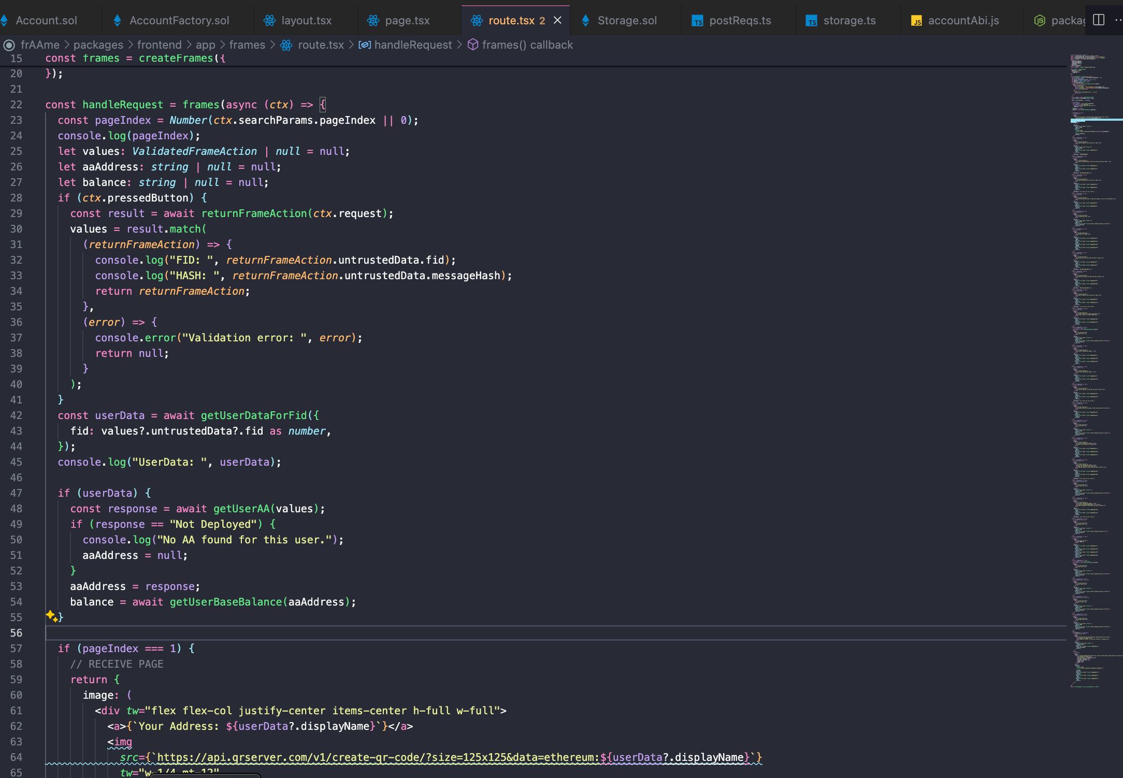Click React icon on route.tsx tab
1123x778 pixels.
pos(477,20)
